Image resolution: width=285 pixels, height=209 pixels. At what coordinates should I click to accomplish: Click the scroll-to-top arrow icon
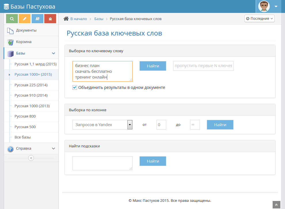[276, 205]
